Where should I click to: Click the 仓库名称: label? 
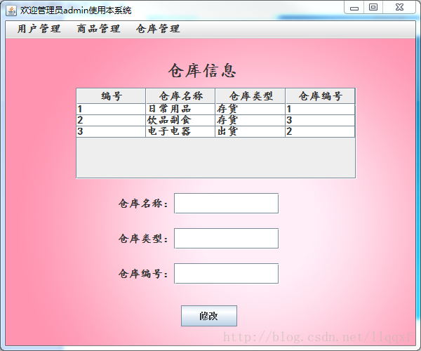[x=143, y=204]
